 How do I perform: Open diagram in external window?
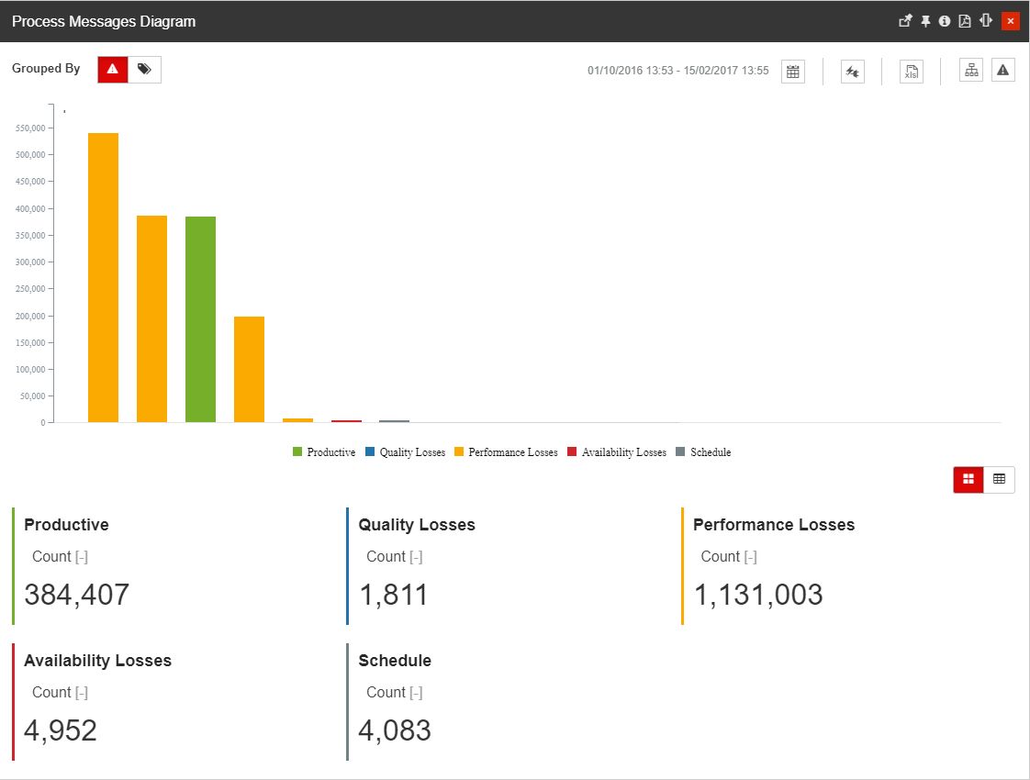coord(905,21)
